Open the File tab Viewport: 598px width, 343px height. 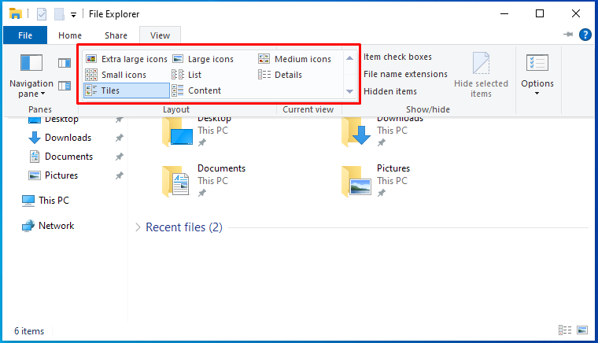tap(25, 35)
